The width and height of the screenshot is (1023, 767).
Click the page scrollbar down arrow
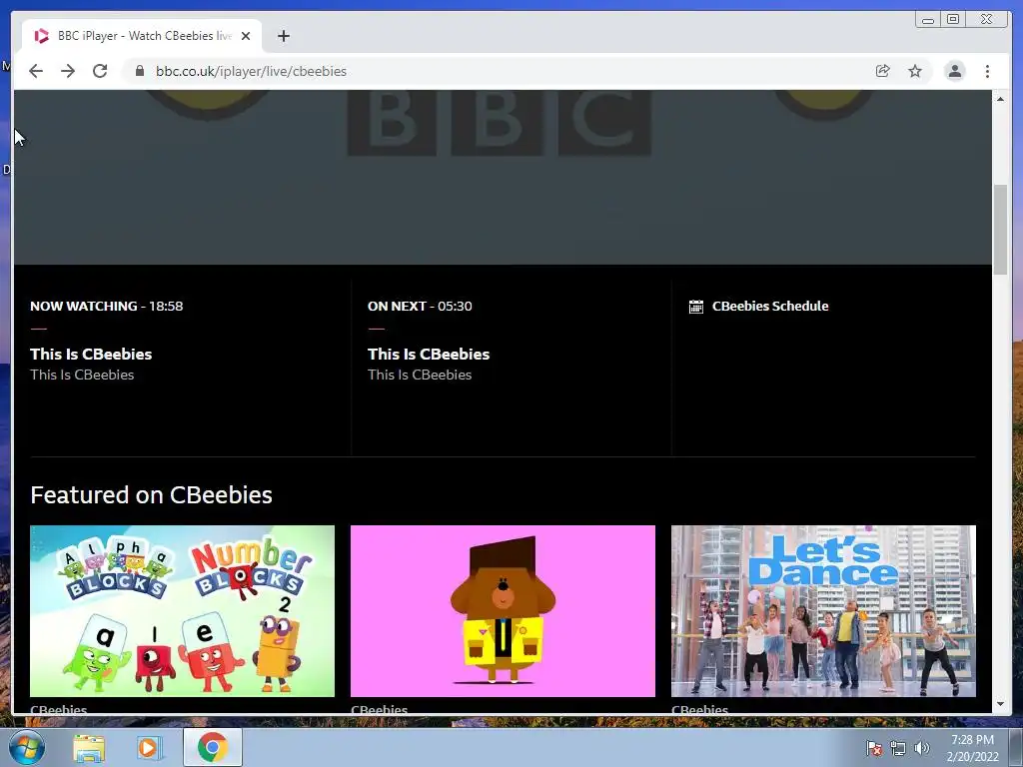[x=1000, y=704]
